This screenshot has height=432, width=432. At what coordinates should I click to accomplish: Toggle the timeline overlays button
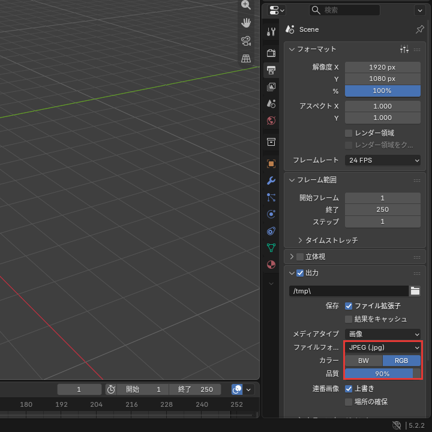[x=237, y=389]
